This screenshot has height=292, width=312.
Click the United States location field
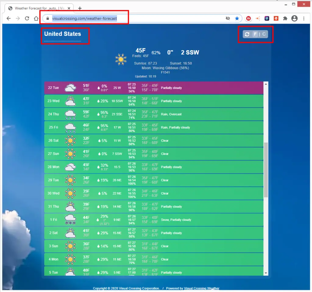tap(62, 34)
